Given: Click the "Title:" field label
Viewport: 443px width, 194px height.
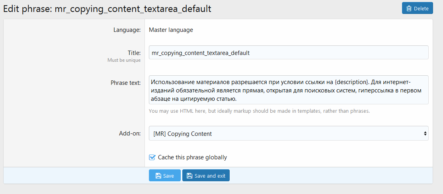Looking at the screenshot, I should [134, 53].
